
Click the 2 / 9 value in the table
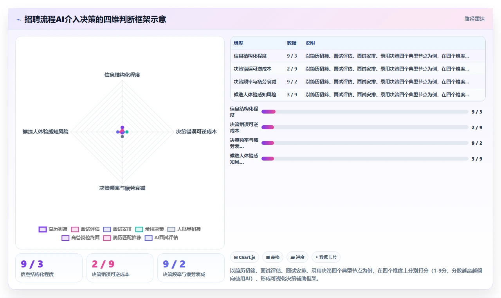click(x=292, y=69)
